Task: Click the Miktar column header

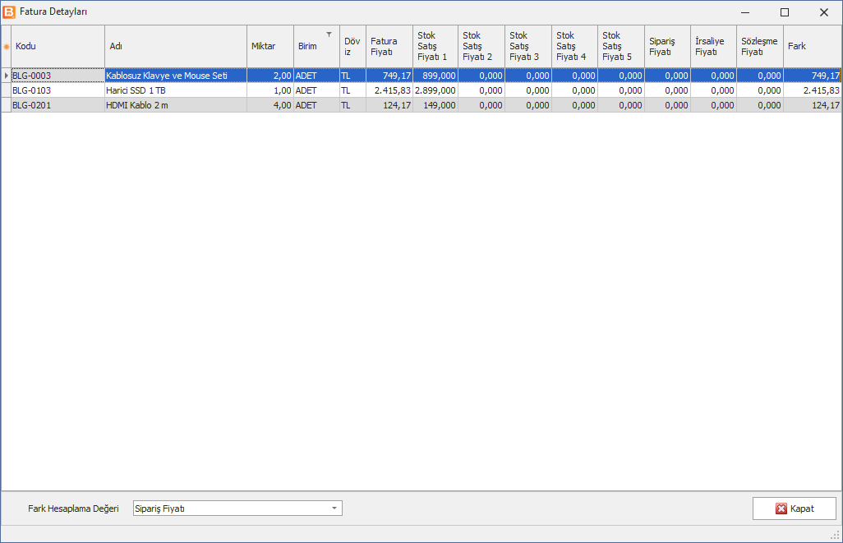Action: pyautogui.click(x=270, y=46)
